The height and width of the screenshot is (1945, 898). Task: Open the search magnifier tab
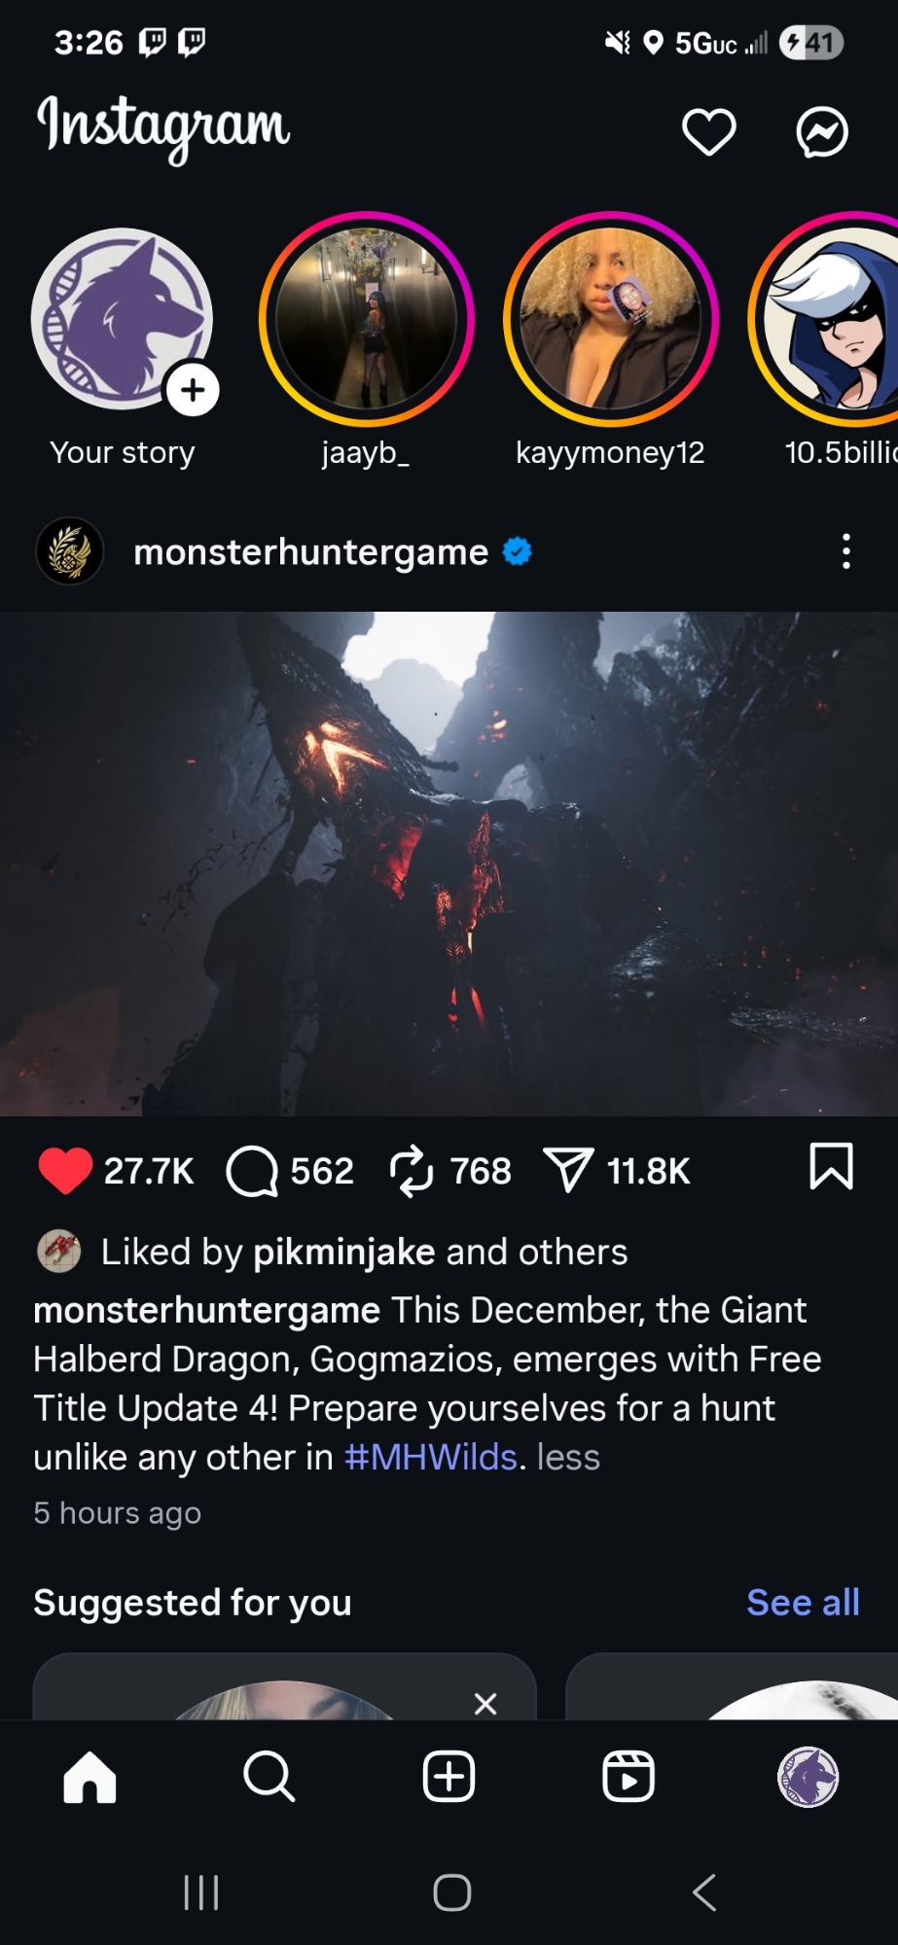[269, 1777]
